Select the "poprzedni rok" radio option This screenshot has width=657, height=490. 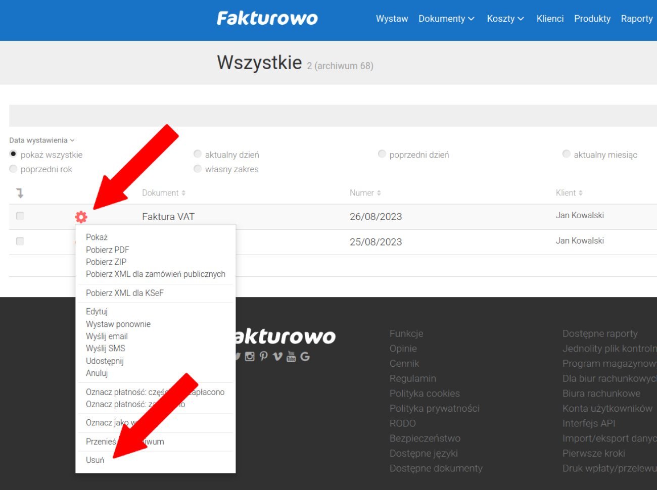click(13, 169)
